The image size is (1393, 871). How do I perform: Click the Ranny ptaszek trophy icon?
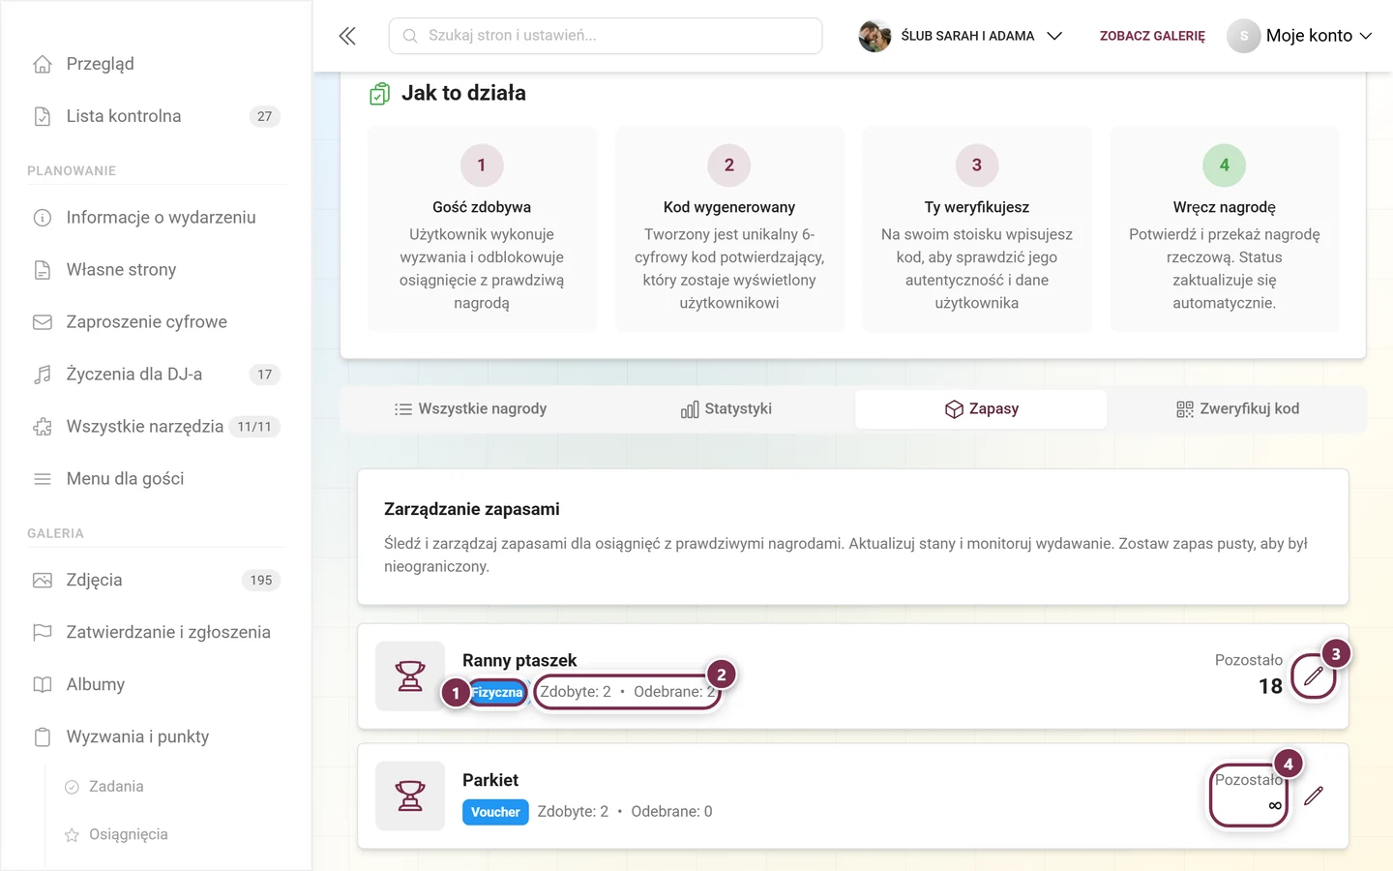pos(410,676)
